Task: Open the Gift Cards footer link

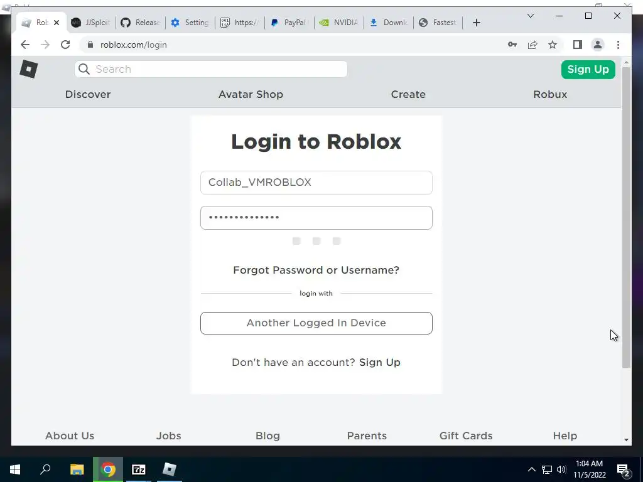Action: pyautogui.click(x=466, y=436)
